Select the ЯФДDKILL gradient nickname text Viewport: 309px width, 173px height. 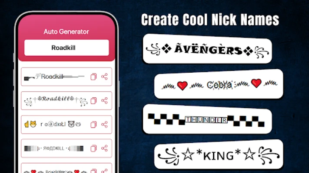53,148
